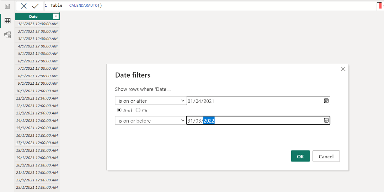Select cell 11/1/2021 12:00:00 AM
384x192 pixels.
[x=37, y=98]
